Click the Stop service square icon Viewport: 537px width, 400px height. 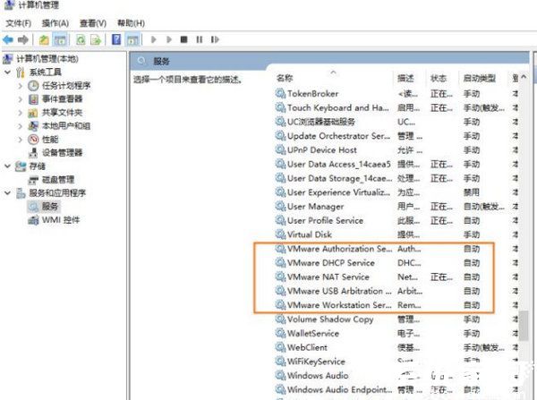(x=183, y=39)
